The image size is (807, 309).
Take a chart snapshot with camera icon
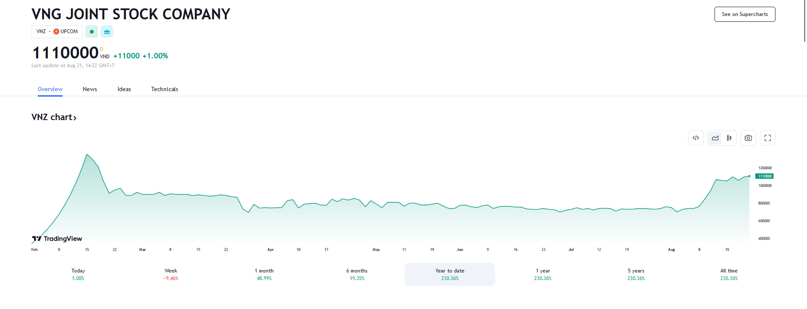pos(748,138)
